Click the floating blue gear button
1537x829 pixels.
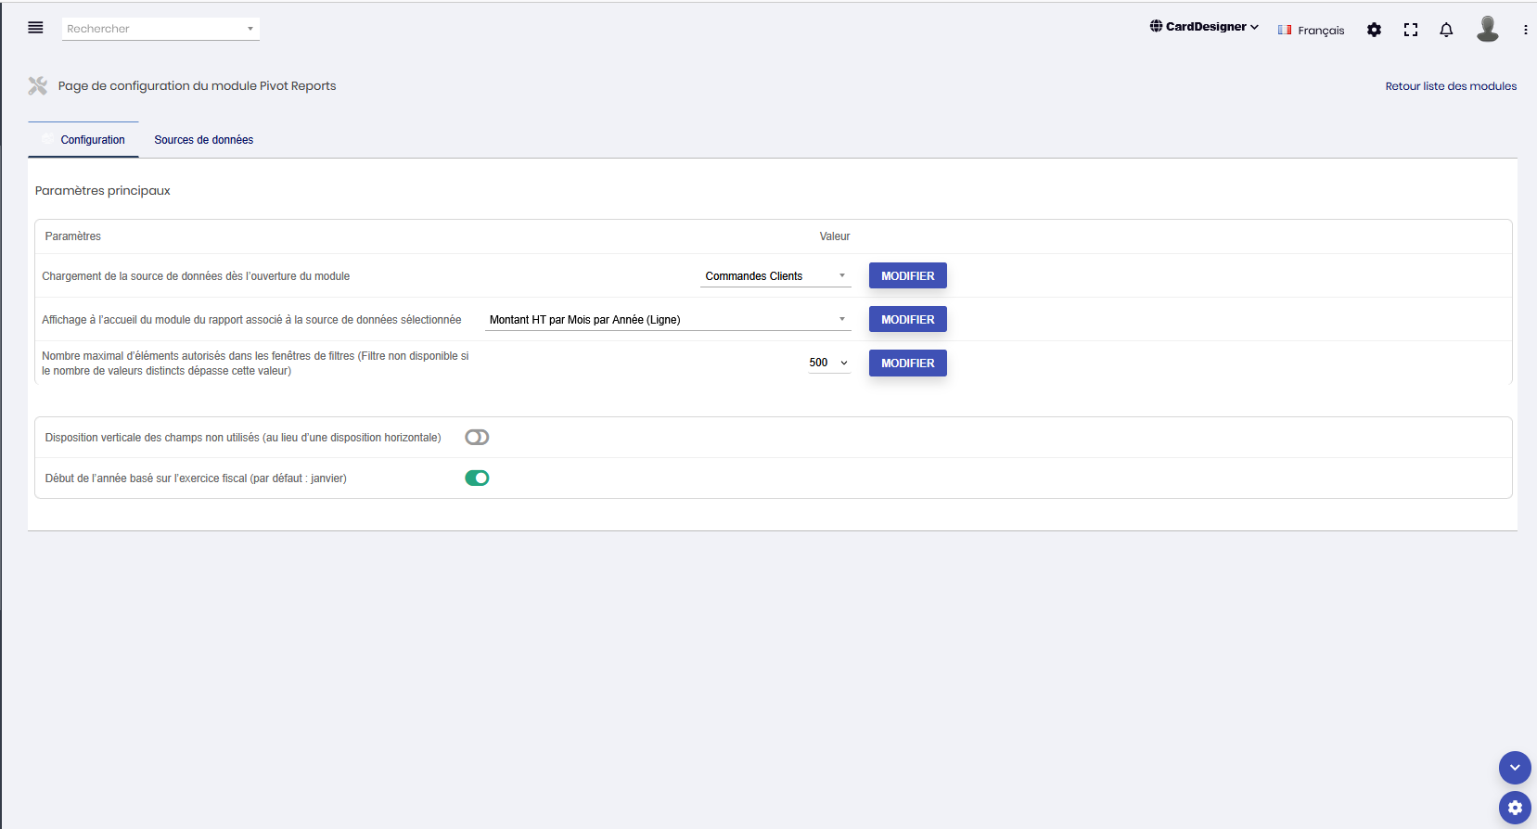pyautogui.click(x=1515, y=807)
